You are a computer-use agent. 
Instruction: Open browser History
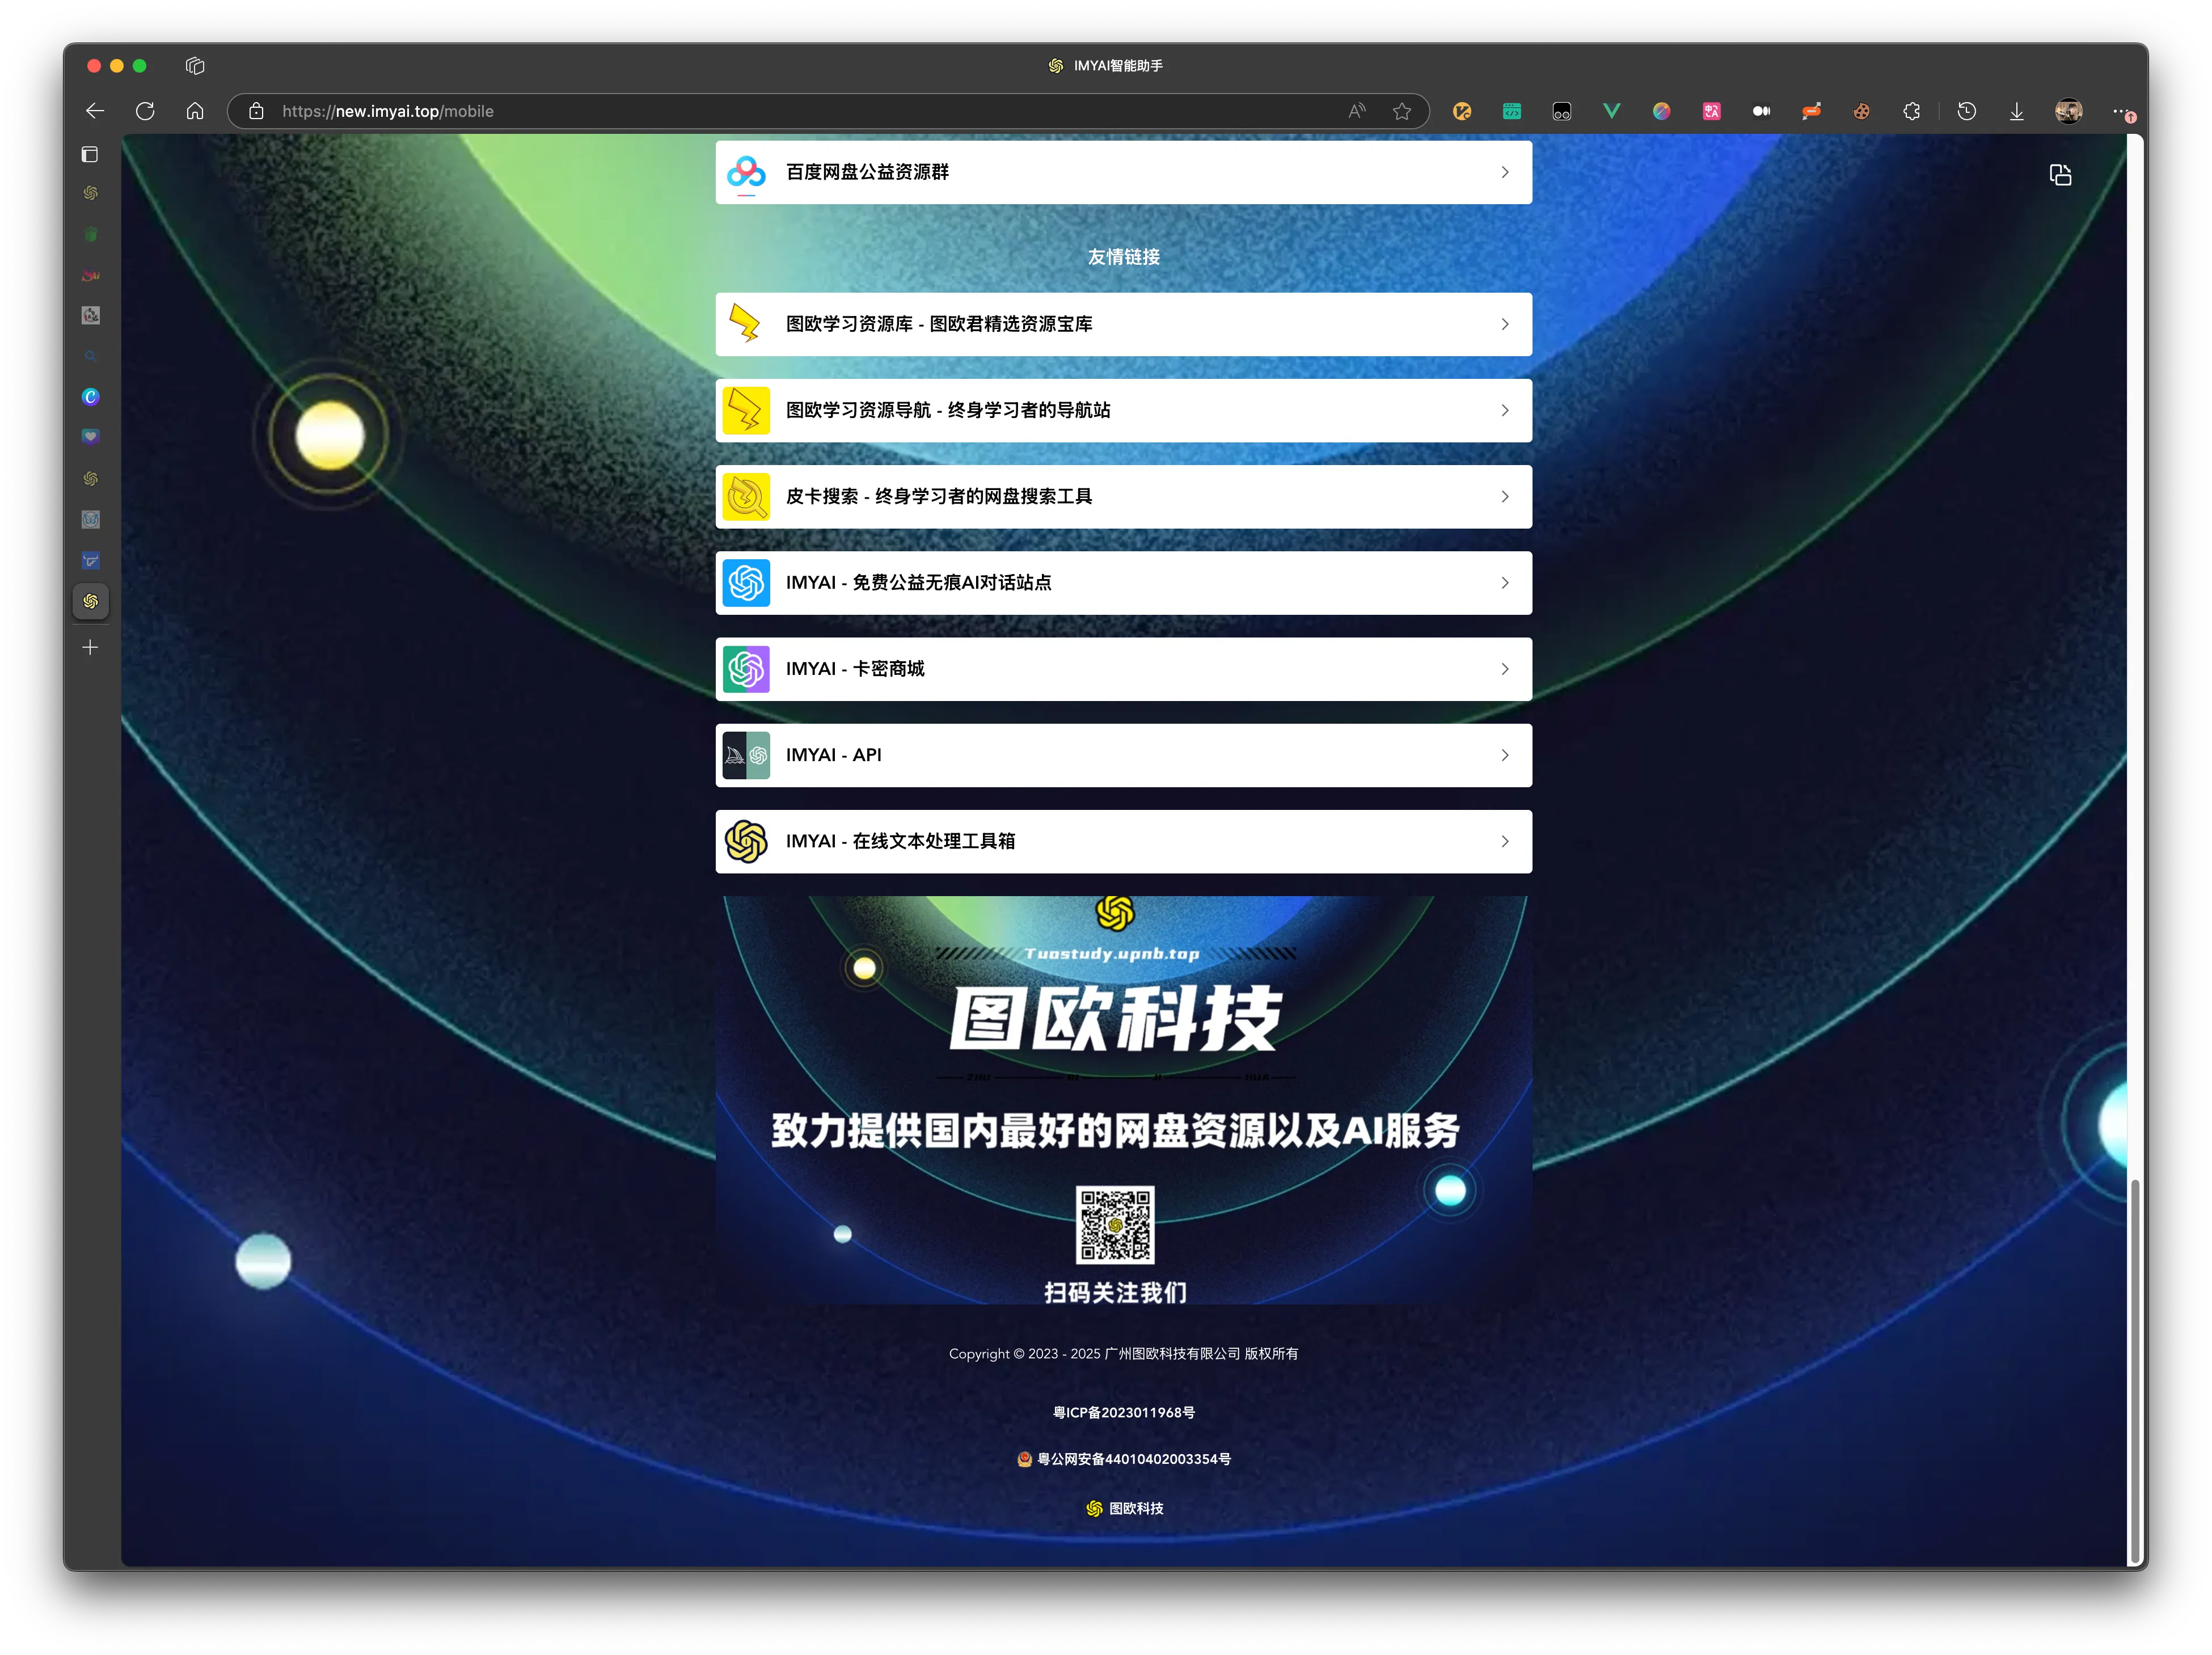pyautogui.click(x=1966, y=111)
